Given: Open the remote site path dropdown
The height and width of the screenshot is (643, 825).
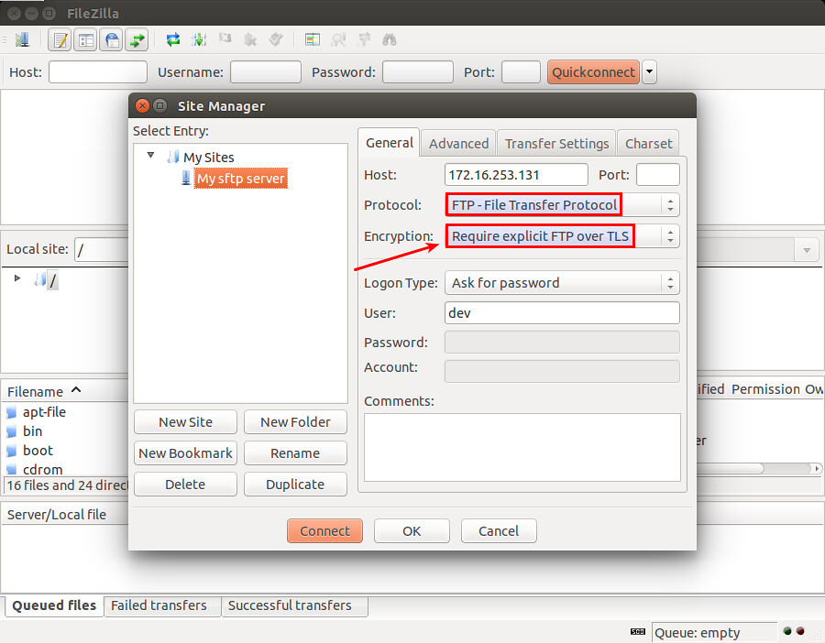Looking at the screenshot, I should click(x=807, y=250).
